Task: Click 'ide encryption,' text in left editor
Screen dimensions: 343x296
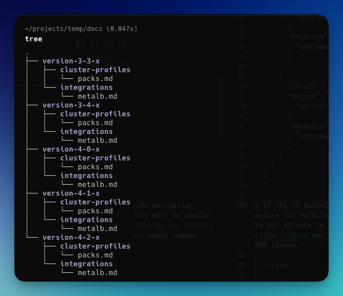Action: tap(166, 206)
